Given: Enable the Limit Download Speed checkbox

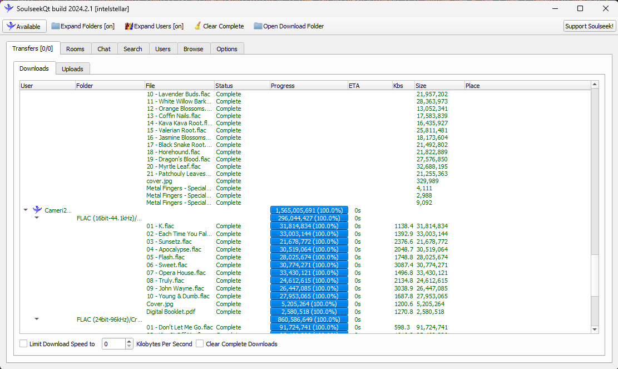Looking at the screenshot, I should [x=23, y=344].
